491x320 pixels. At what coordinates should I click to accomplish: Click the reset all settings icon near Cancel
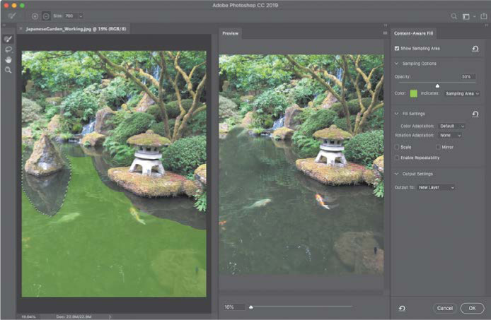click(402, 308)
